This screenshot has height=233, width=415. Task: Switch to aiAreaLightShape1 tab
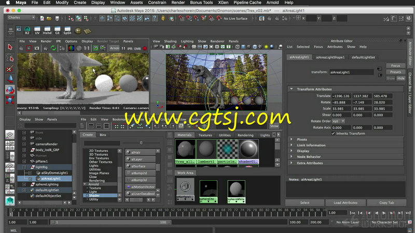pyautogui.click(x=330, y=57)
